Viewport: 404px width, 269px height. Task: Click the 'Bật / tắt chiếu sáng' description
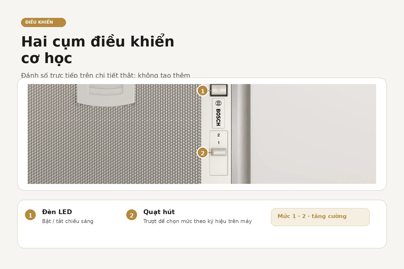point(68,221)
